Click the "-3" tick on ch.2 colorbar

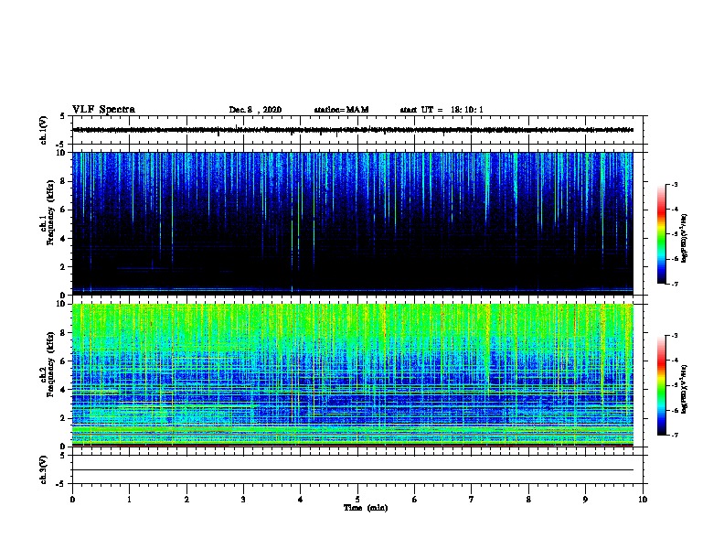pyautogui.click(x=675, y=336)
